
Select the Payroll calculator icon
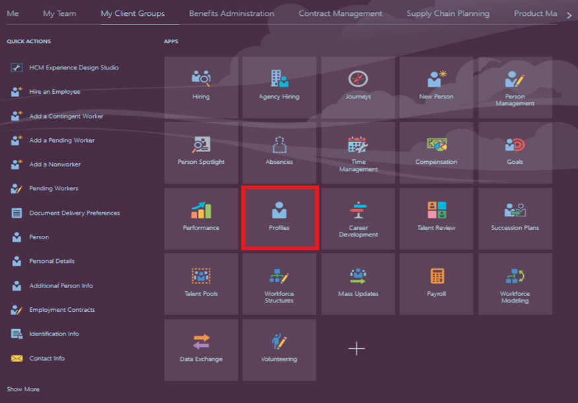[437, 276]
